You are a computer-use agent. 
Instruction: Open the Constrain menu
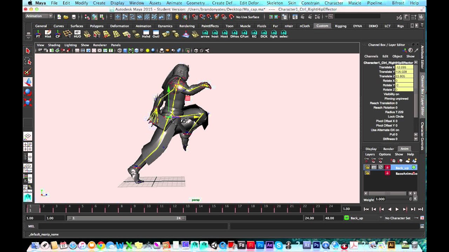point(310,3)
